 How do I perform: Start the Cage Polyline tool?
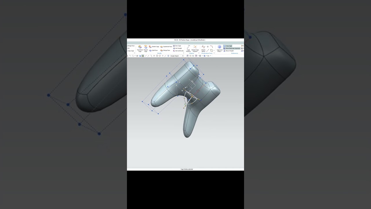188,48
